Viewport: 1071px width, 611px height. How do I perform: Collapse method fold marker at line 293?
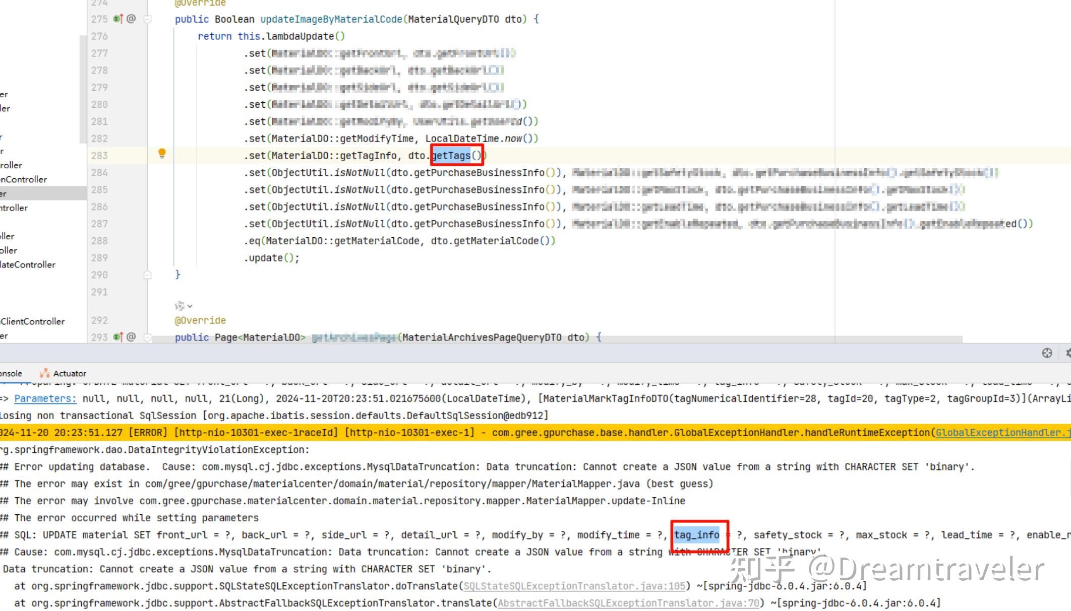point(148,337)
